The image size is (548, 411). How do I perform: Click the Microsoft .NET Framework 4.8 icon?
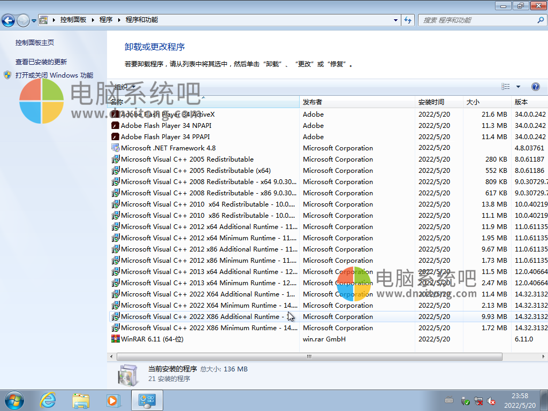coord(115,148)
